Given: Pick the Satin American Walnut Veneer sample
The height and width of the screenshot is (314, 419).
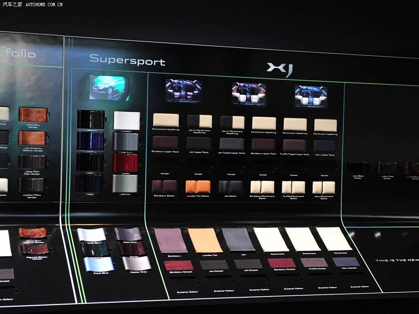Looking at the screenshot, I should (x=33, y=138).
